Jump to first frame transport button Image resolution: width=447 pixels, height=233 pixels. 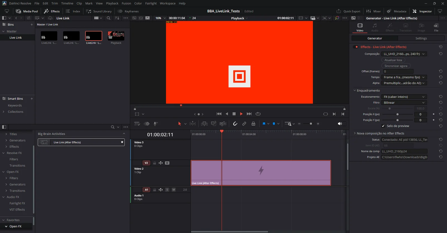(219, 114)
